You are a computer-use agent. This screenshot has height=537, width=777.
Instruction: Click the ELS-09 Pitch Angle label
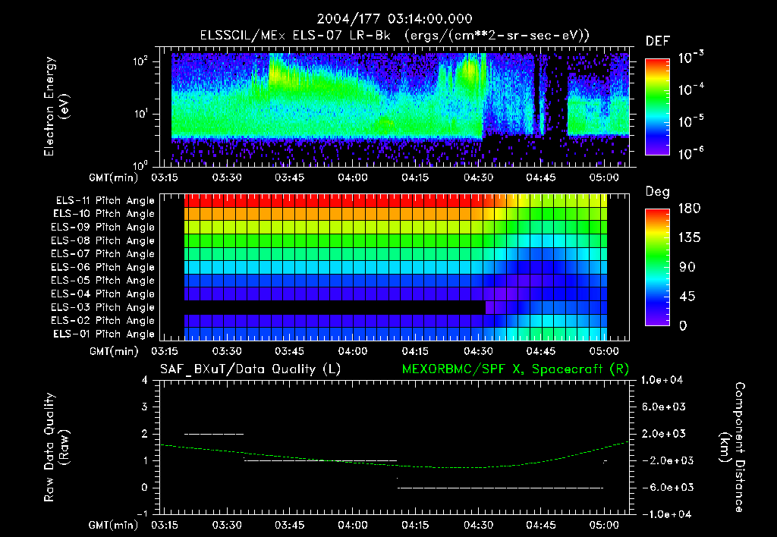pyautogui.click(x=102, y=228)
